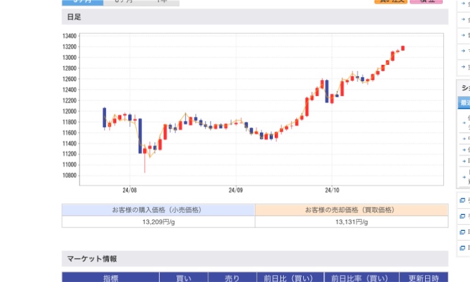This screenshot has width=470, height=282.
Task: Click the 12200 y-axis label
Action: 70,100
